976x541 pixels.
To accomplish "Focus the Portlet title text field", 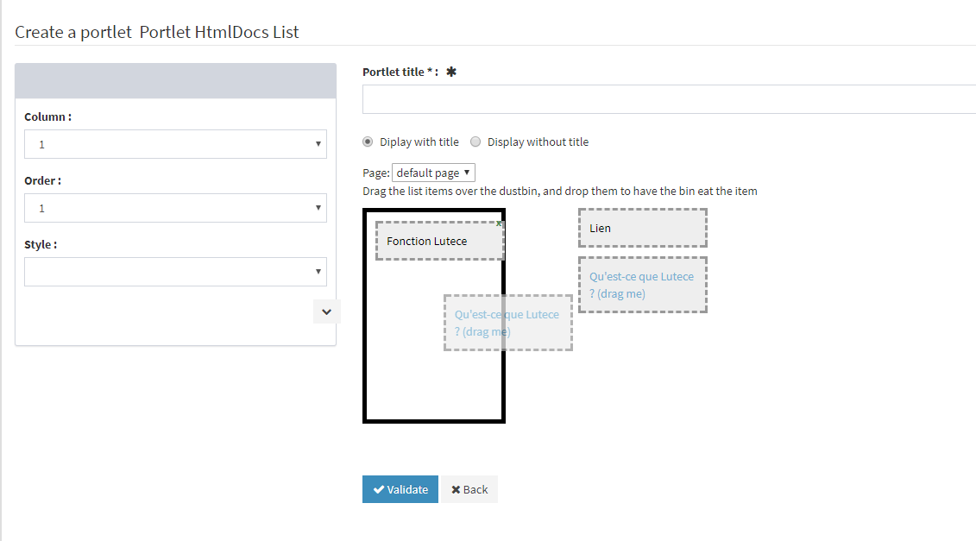I will pyautogui.click(x=669, y=99).
